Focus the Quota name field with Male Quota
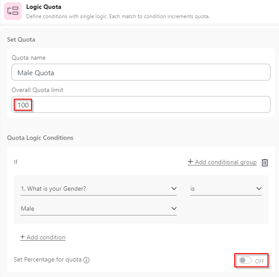 141,72
